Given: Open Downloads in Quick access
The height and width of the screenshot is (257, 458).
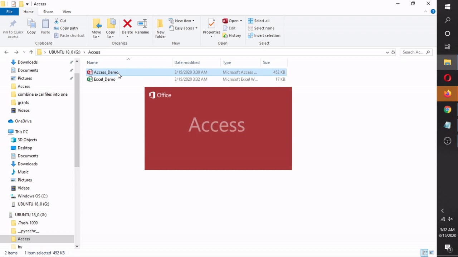Looking at the screenshot, I should tap(28, 62).
